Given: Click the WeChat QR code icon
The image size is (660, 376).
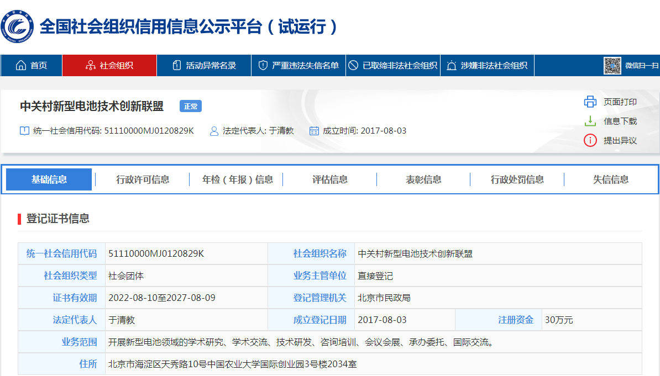Looking at the screenshot, I should [x=612, y=66].
